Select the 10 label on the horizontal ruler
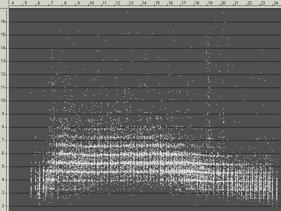The width and height of the screenshot is (281, 211). [91, 3]
